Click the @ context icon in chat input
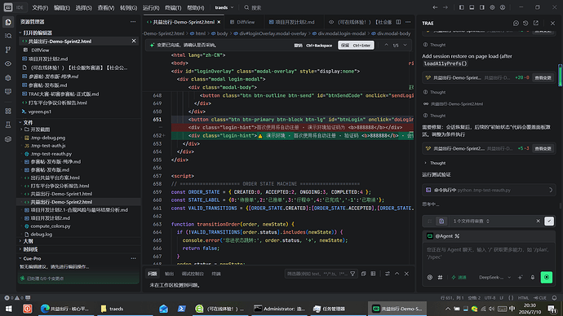This screenshot has width=563, height=316. [429, 277]
